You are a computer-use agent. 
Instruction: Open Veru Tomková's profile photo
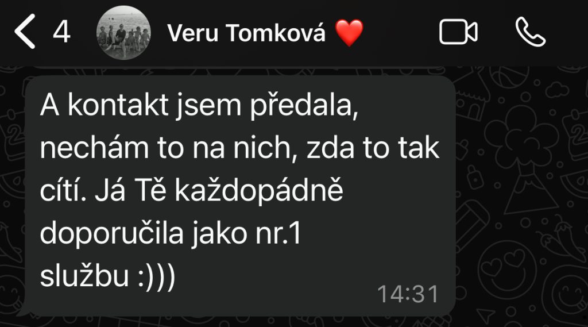(x=124, y=32)
